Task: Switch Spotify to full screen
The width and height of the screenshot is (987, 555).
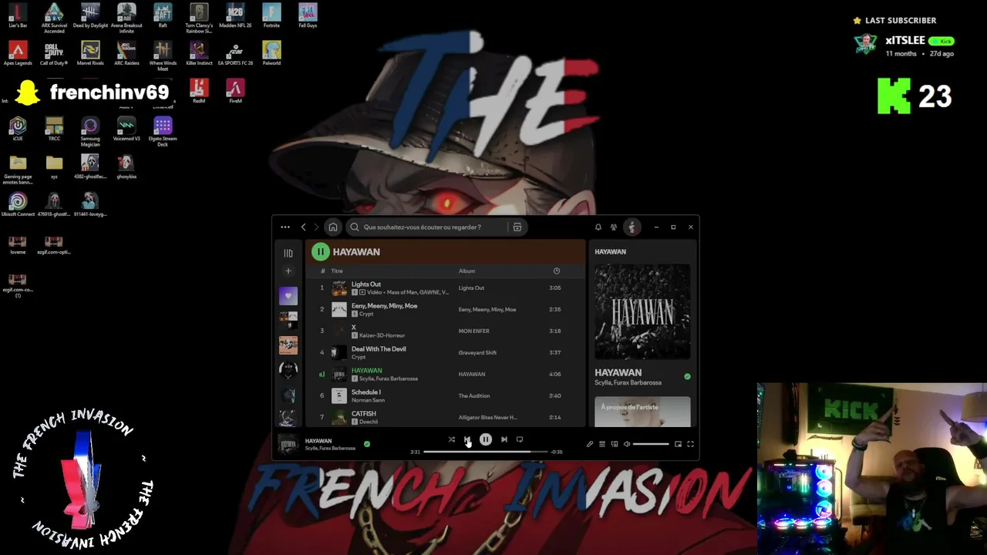Action: coord(690,444)
